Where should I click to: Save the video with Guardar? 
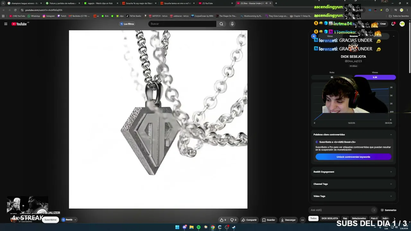tap(269, 220)
